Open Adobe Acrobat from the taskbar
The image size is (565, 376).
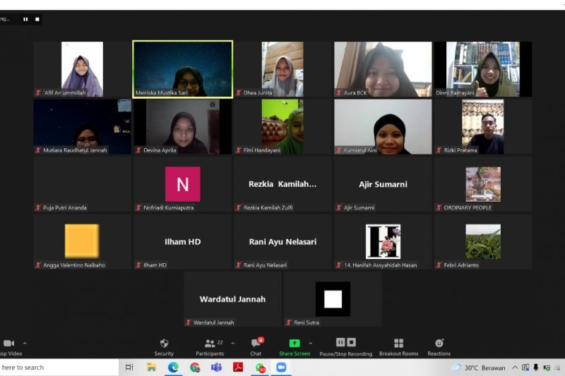(x=238, y=368)
